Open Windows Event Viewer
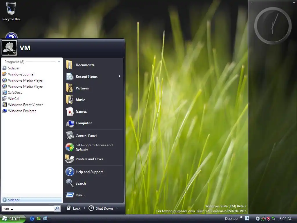The image size is (297, 223). (32, 105)
